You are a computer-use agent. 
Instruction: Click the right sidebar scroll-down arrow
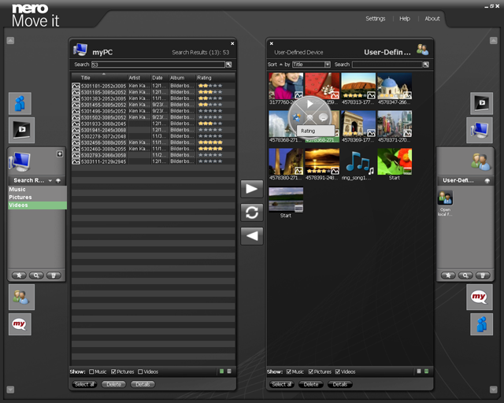coord(494,390)
